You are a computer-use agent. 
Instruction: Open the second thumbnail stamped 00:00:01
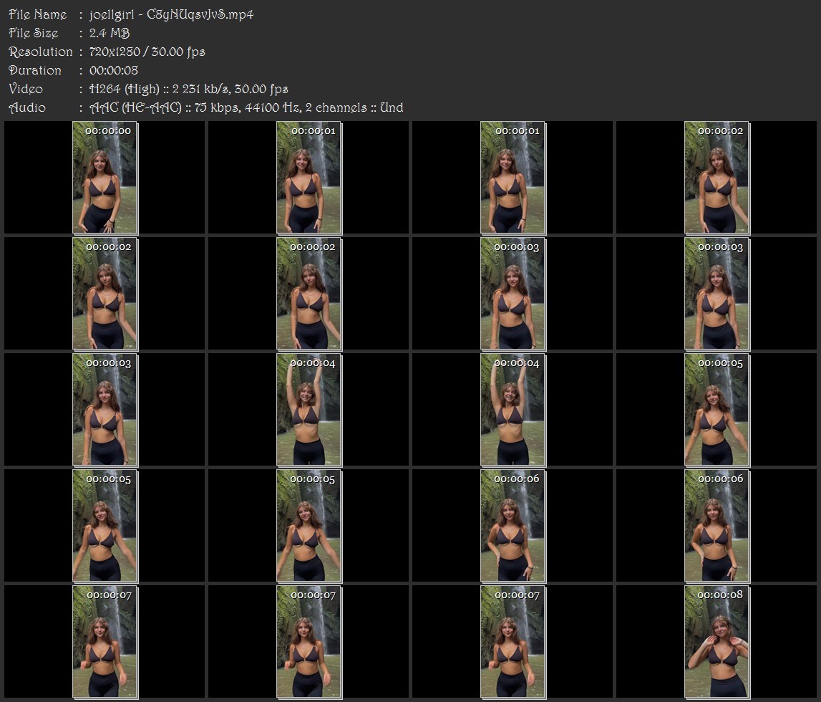513,178
